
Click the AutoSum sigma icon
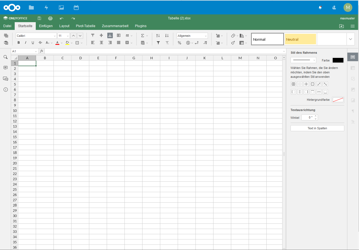coord(142,35)
